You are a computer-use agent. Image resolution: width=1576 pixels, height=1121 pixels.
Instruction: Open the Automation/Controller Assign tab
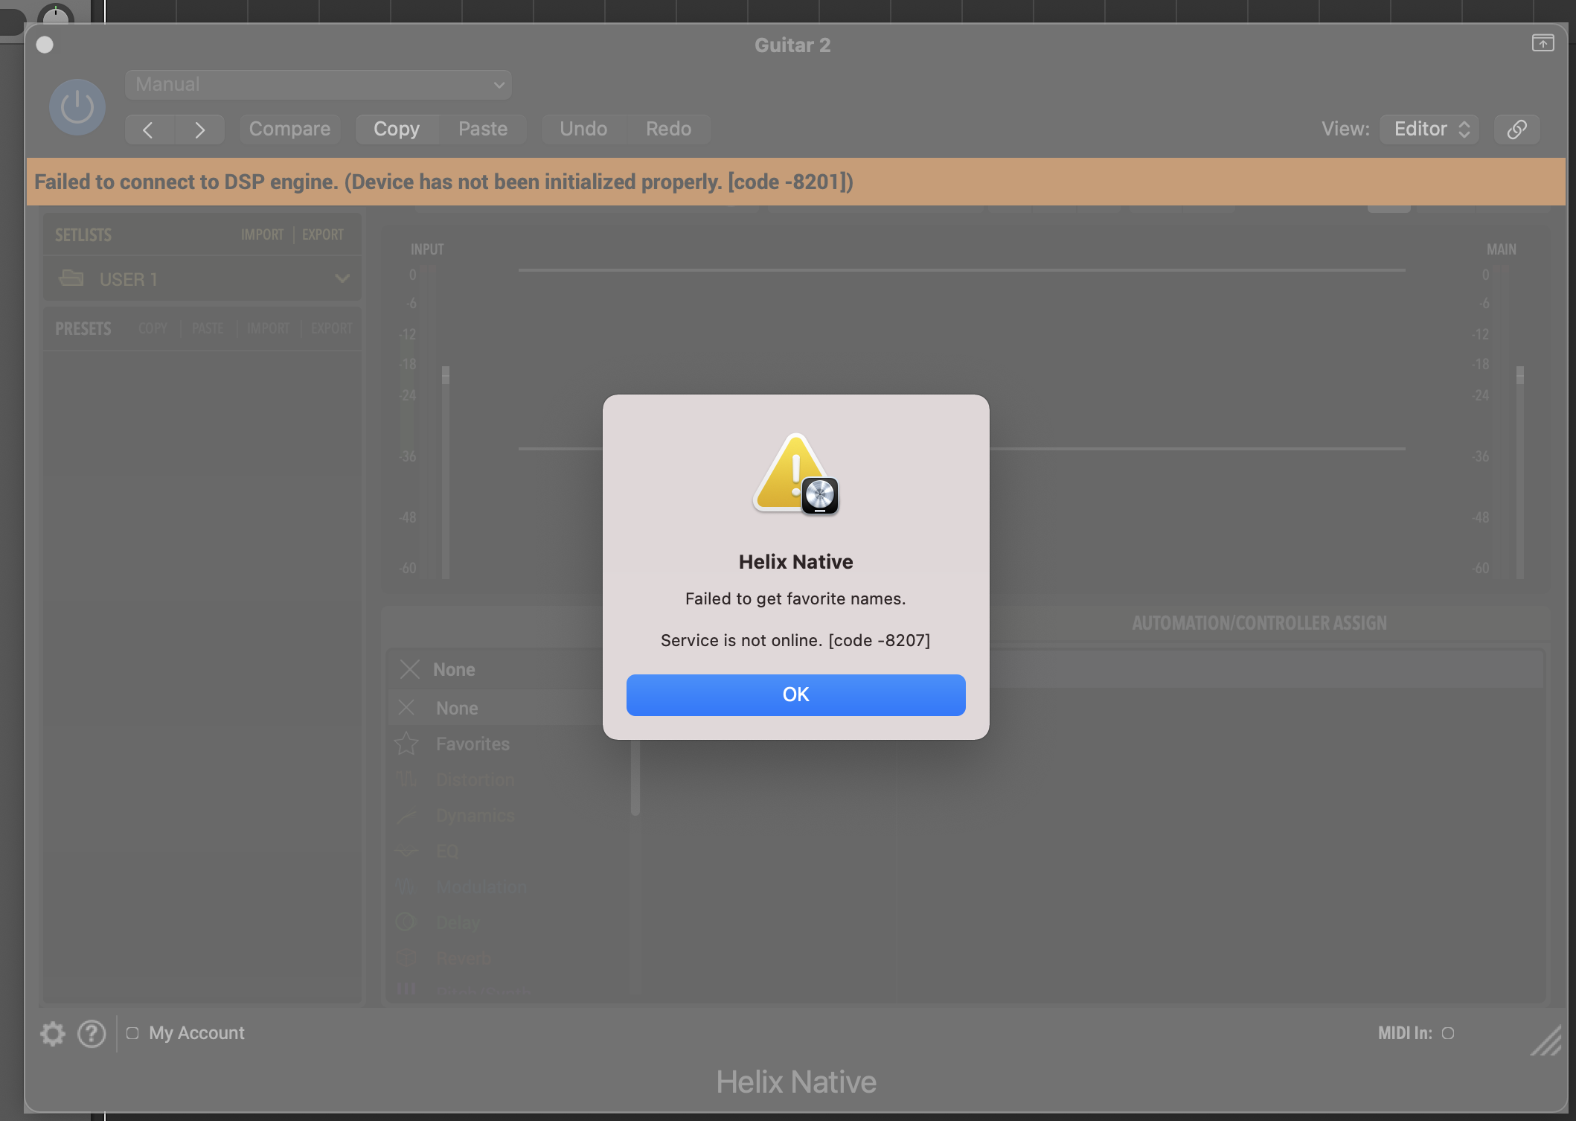coord(1259,623)
